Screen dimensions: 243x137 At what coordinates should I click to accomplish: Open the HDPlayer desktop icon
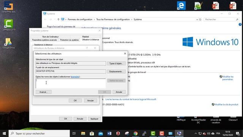tap(181, 119)
